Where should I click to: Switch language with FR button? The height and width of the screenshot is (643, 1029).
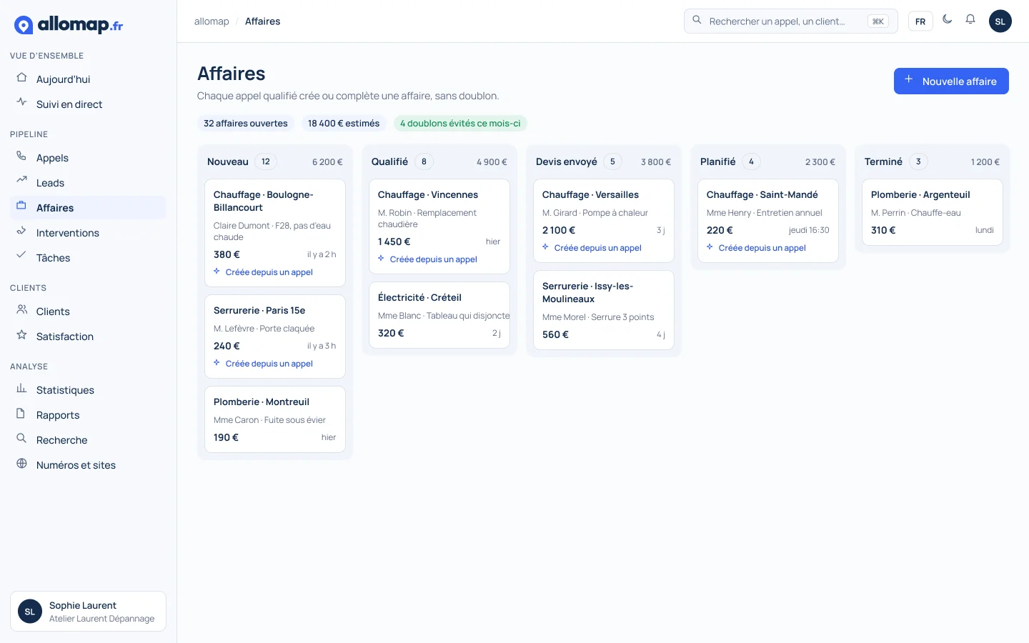pos(920,21)
